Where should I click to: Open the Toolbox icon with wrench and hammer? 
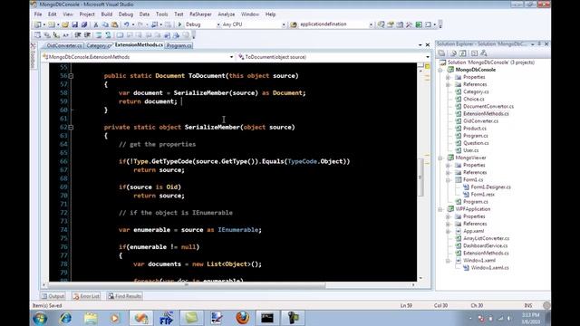pos(409,24)
